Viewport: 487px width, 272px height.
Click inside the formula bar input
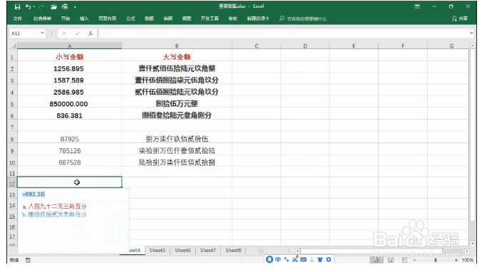point(283,33)
